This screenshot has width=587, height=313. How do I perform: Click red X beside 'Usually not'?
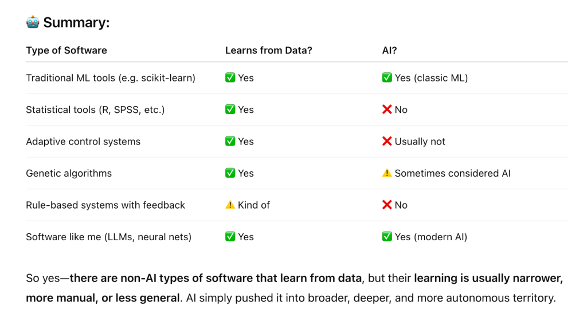coord(387,141)
